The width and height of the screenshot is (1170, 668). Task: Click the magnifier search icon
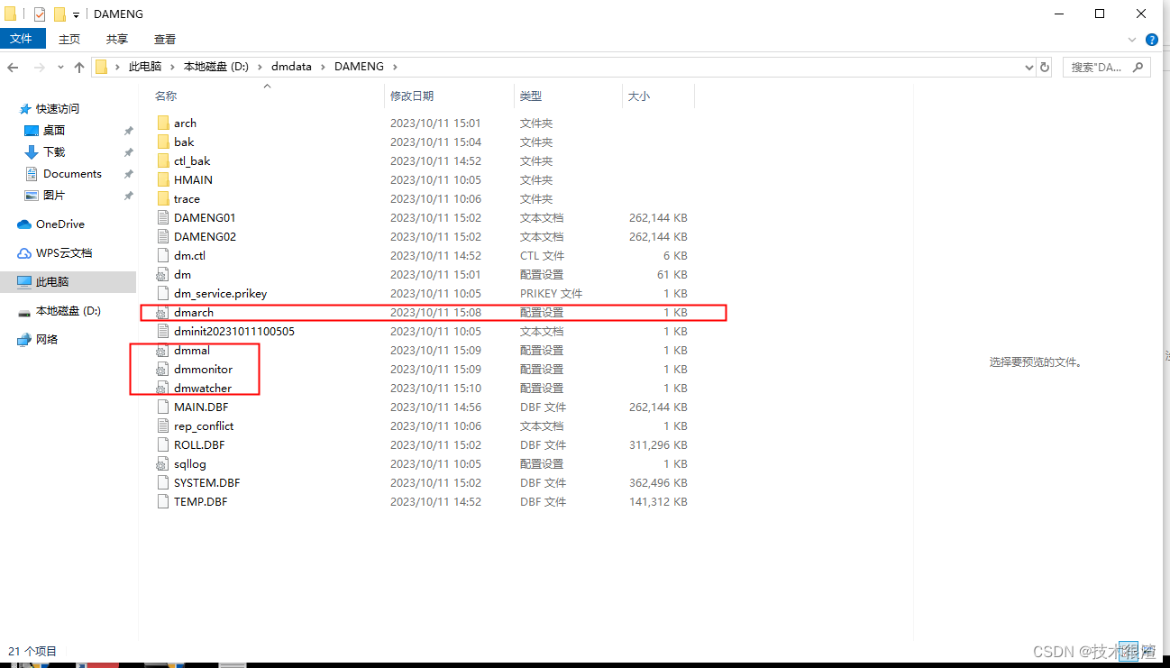coord(1139,67)
